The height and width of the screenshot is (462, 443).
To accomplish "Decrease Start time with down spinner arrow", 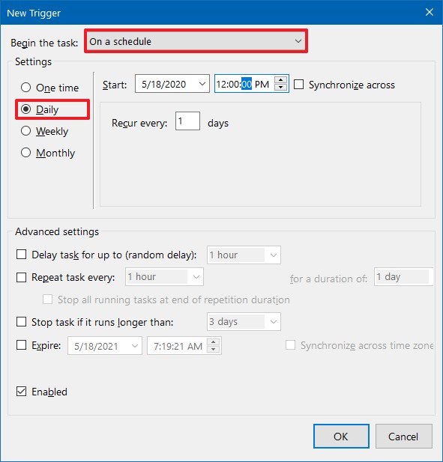I will 281,88.
